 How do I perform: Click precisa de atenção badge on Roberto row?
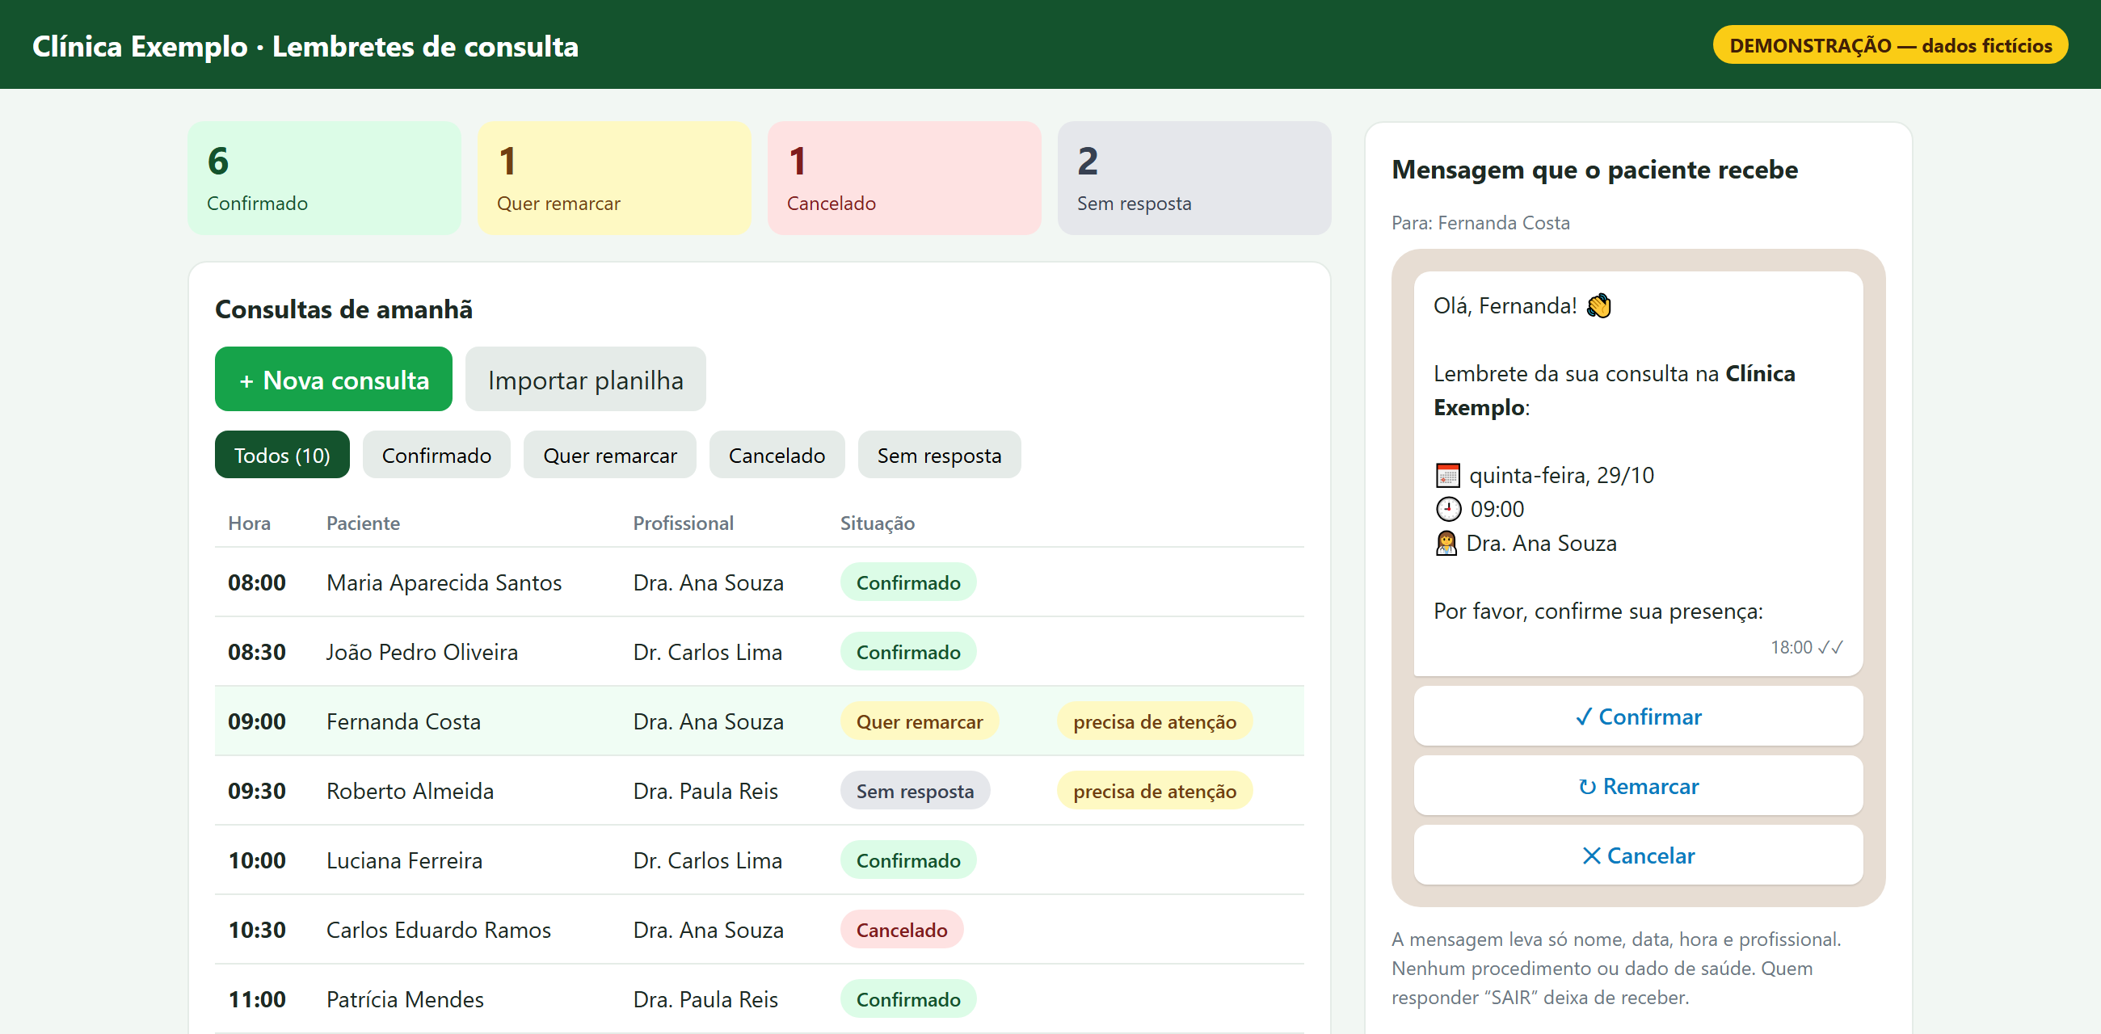pyautogui.click(x=1154, y=790)
